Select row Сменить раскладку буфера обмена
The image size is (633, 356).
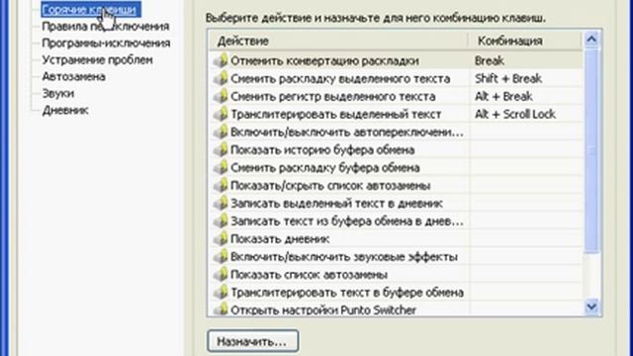click(x=396, y=167)
